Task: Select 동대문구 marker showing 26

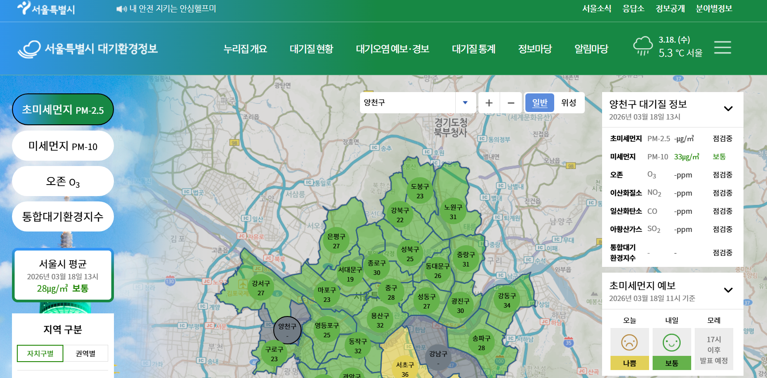Action: point(438,270)
